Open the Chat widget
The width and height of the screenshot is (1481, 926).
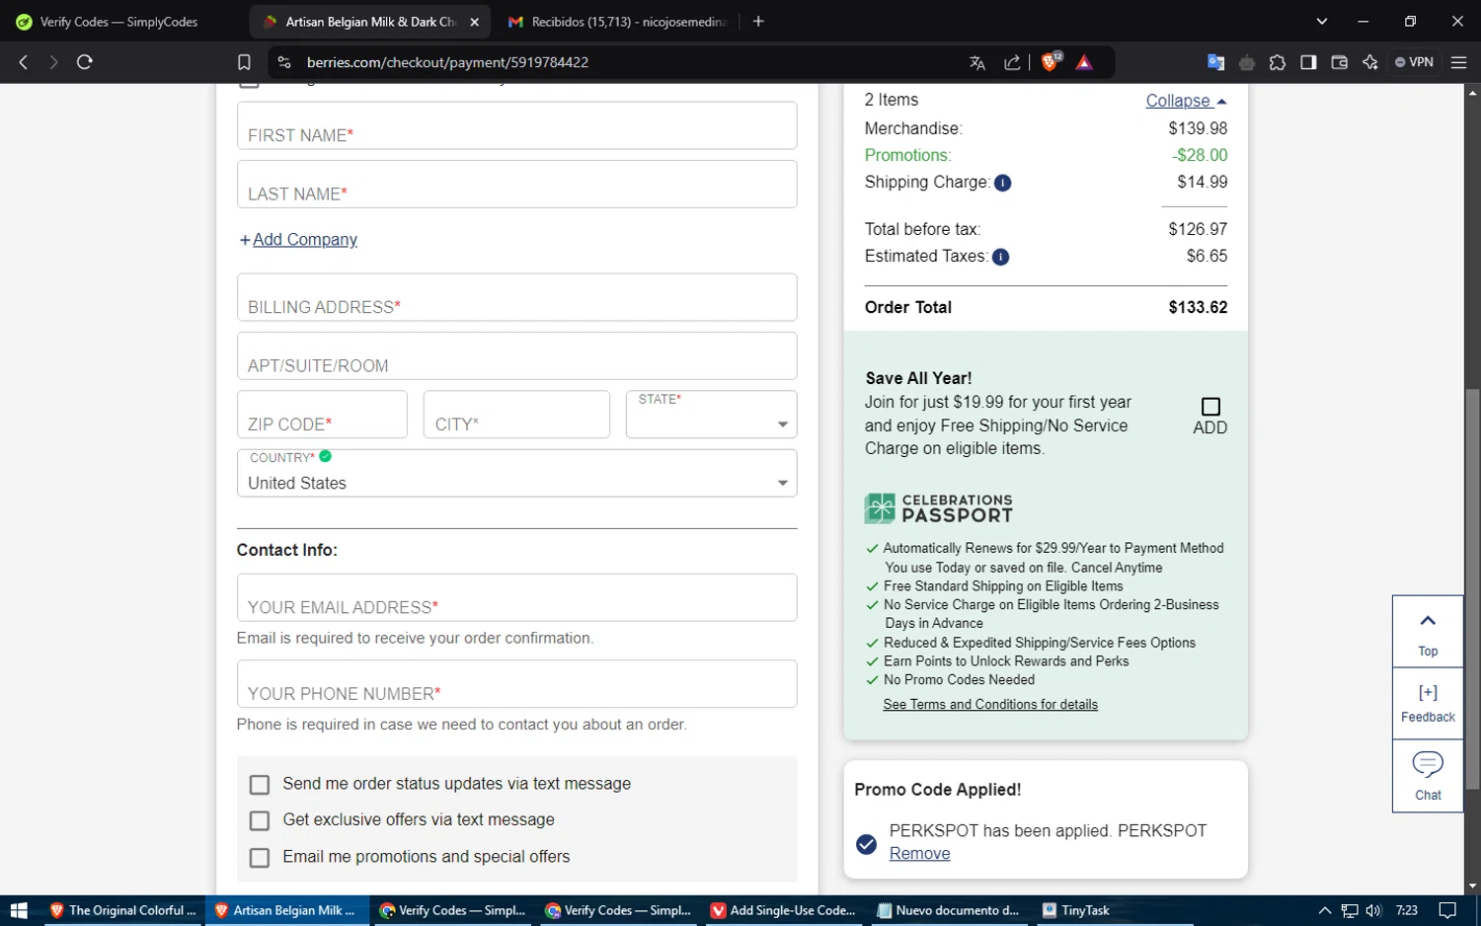pyautogui.click(x=1428, y=776)
